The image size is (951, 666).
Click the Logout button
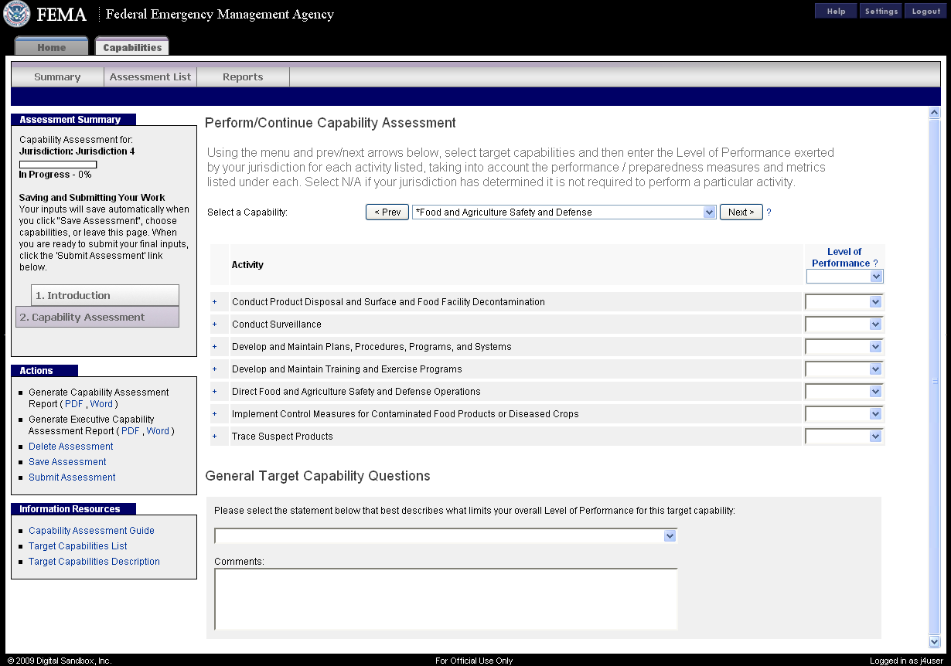tap(925, 11)
